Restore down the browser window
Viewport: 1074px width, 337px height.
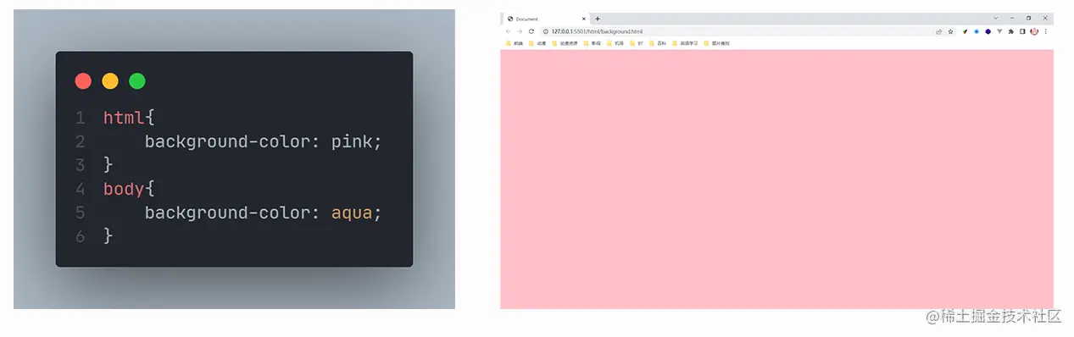tap(1029, 18)
